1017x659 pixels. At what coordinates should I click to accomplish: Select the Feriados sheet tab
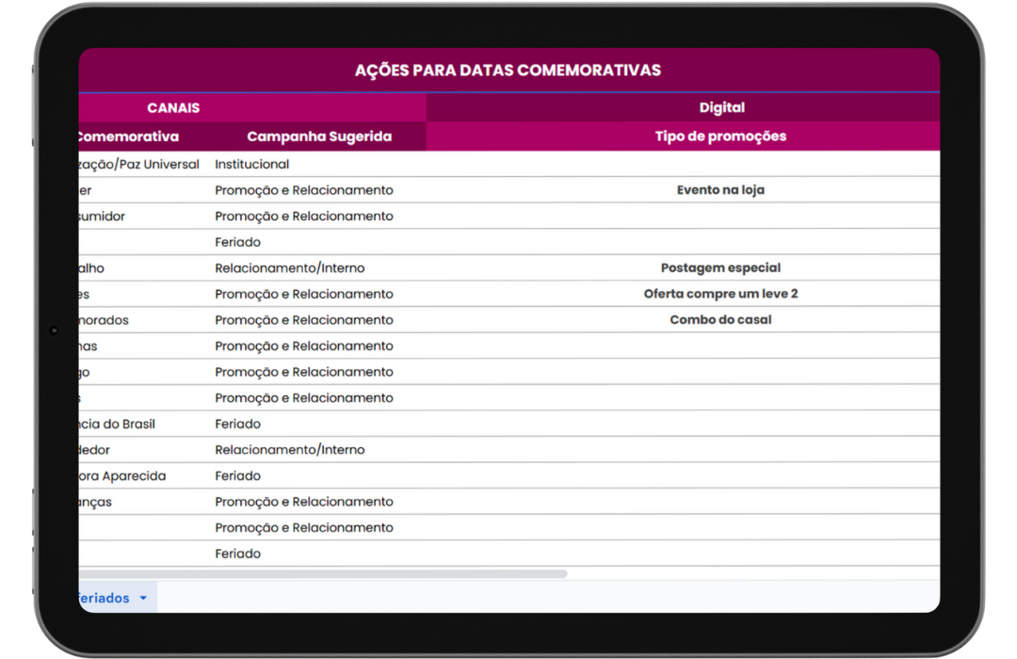point(104,599)
